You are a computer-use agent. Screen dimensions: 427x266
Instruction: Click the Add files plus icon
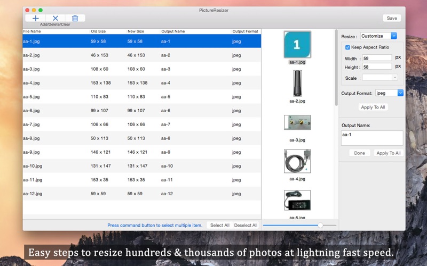[35, 18]
